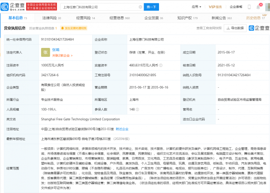Switch to the 基本信息 tab
Viewport: 270px width, 193px height.
[x=18, y=18]
